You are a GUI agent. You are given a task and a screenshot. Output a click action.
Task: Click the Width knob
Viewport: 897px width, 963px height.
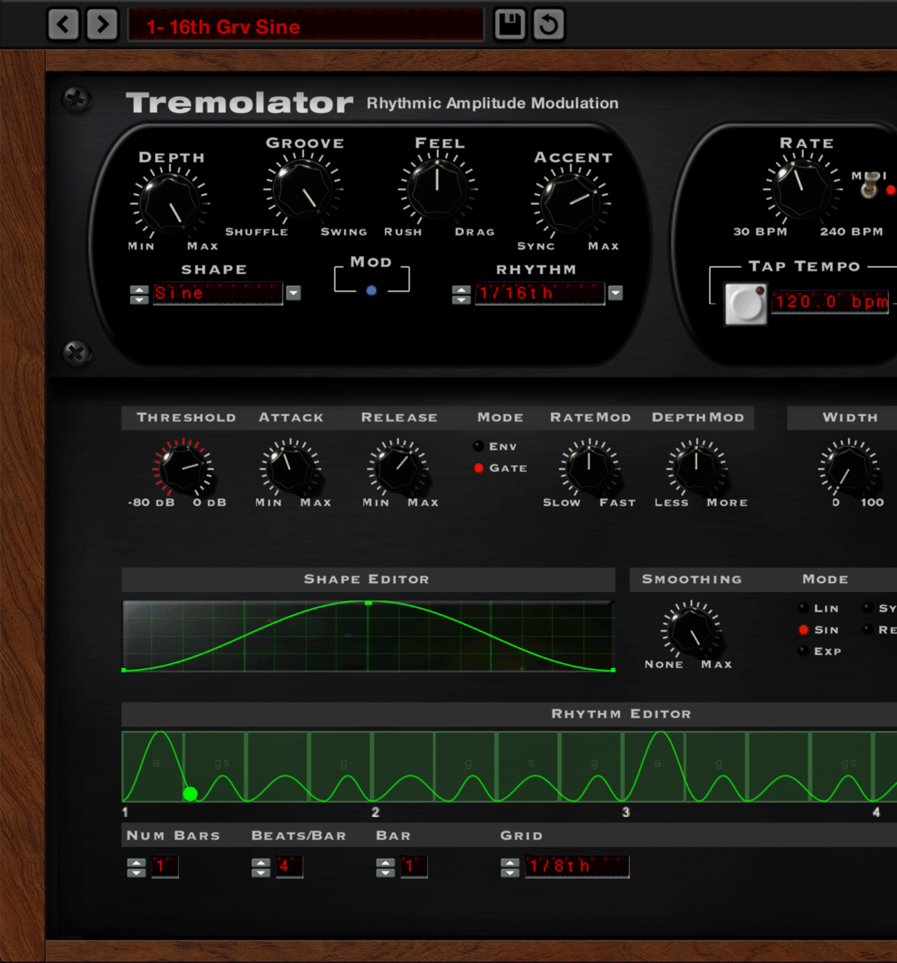pos(849,468)
